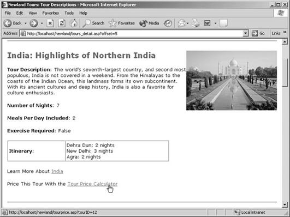
Task: Click "Agra: 2 nights" text
Action: point(84,157)
